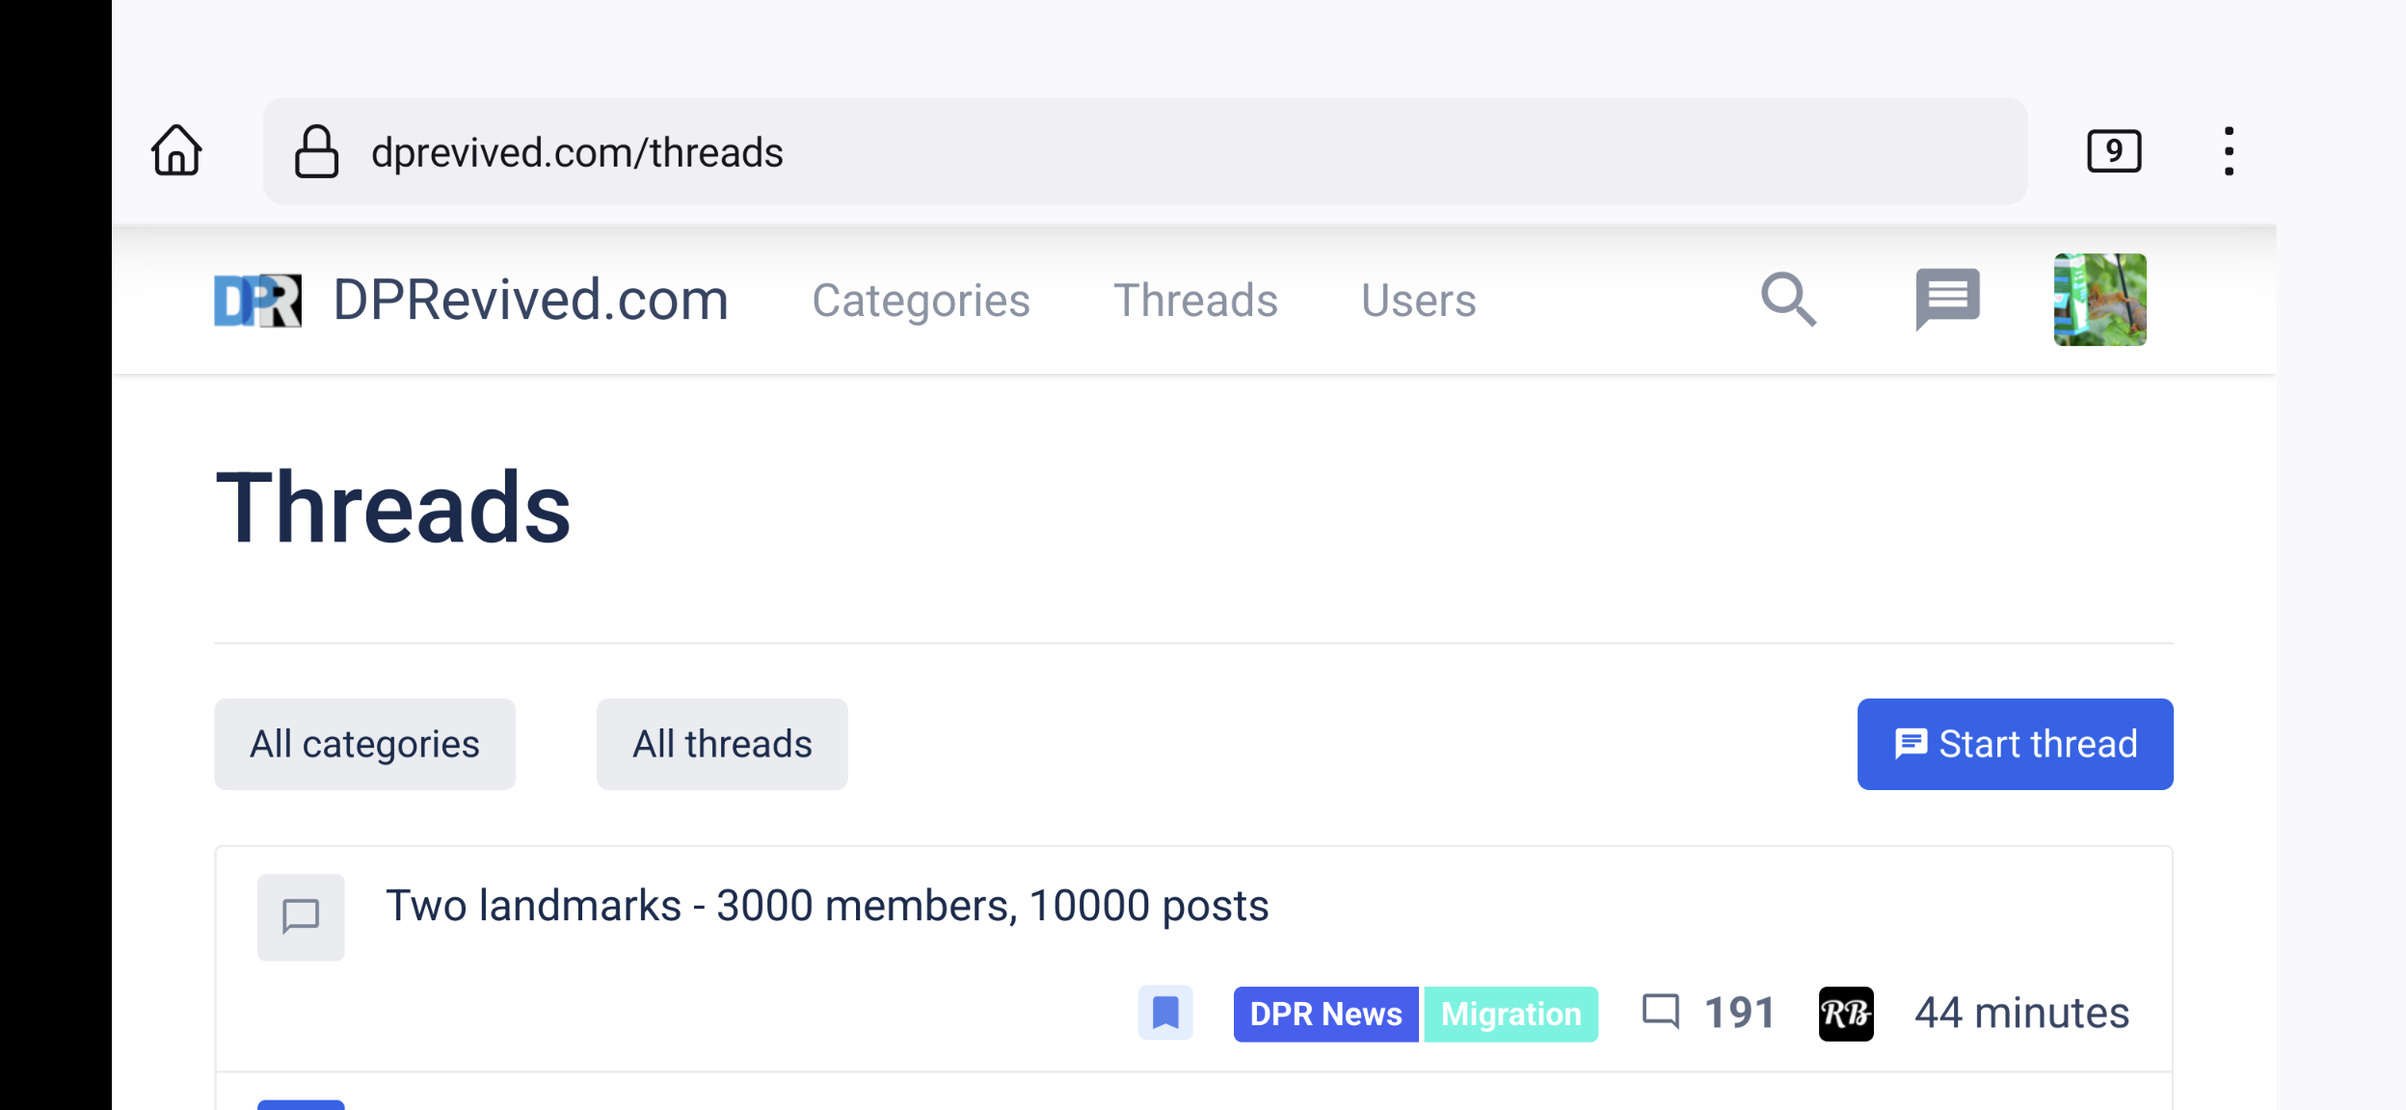Click the user profile avatar in header
The width and height of the screenshot is (2406, 1110).
[2099, 300]
